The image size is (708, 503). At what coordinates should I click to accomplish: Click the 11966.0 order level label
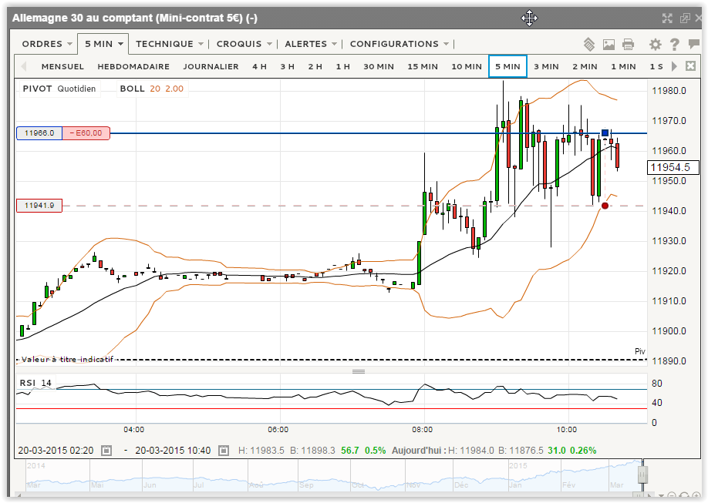click(39, 133)
